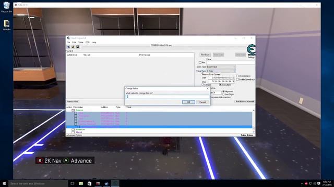This screenshot has width=334, height=187.
Task: Click OK in Change Value dialog
Action: 188,102
